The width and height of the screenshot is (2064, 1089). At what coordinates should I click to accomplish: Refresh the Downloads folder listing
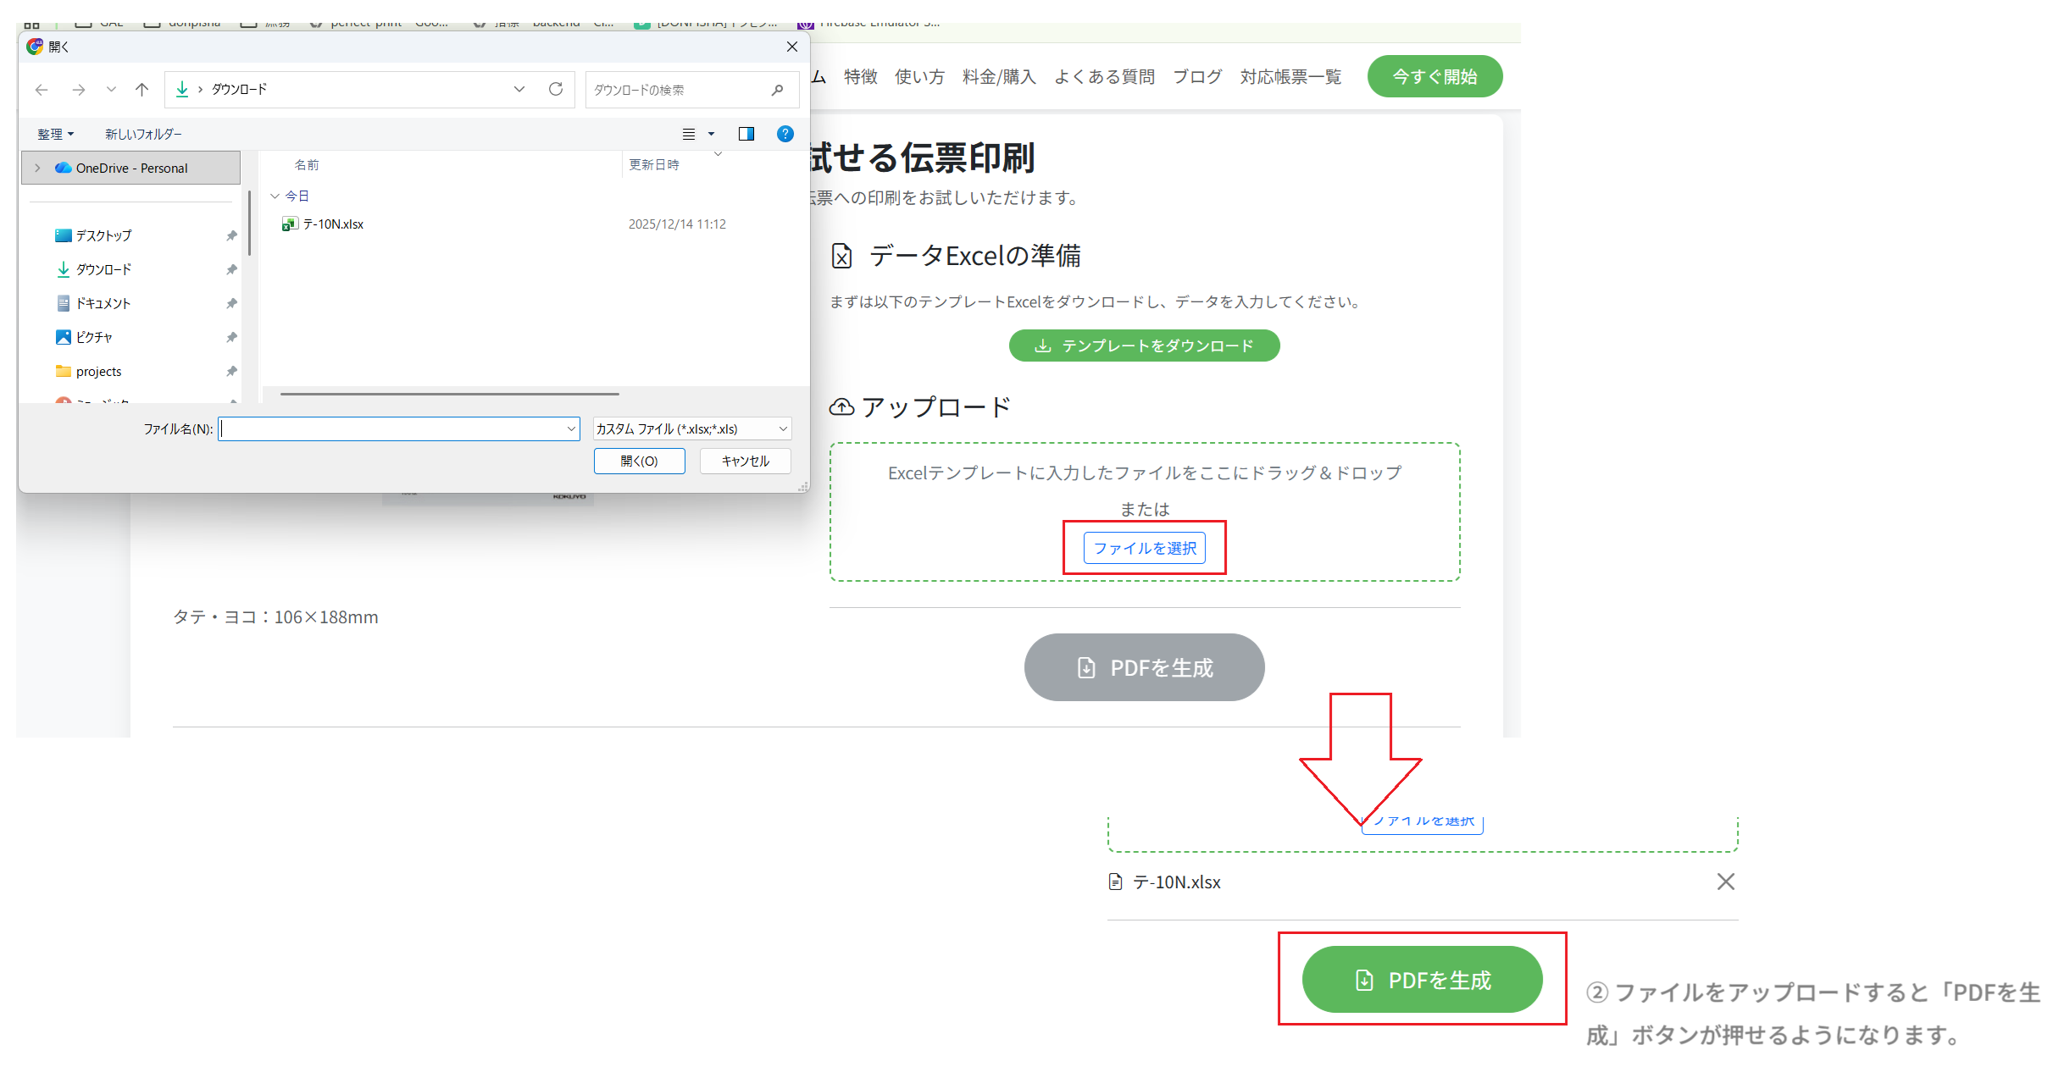click(556, 89)
